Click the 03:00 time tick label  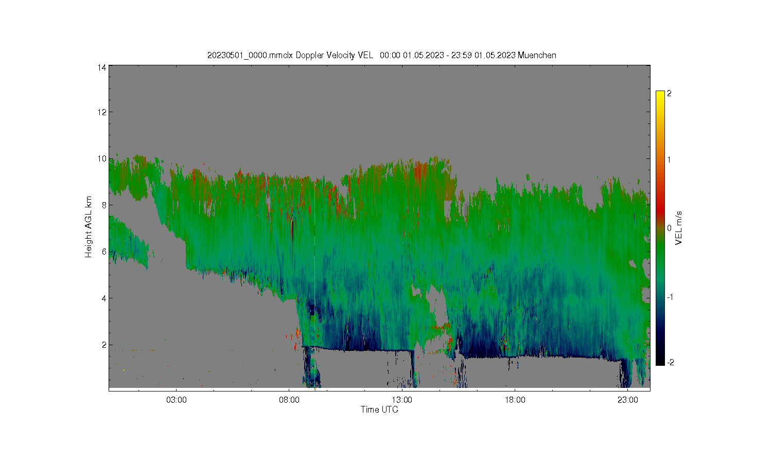click(x=177, y=400)
